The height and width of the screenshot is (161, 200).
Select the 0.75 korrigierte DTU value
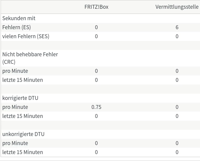(x=96, y=107)
